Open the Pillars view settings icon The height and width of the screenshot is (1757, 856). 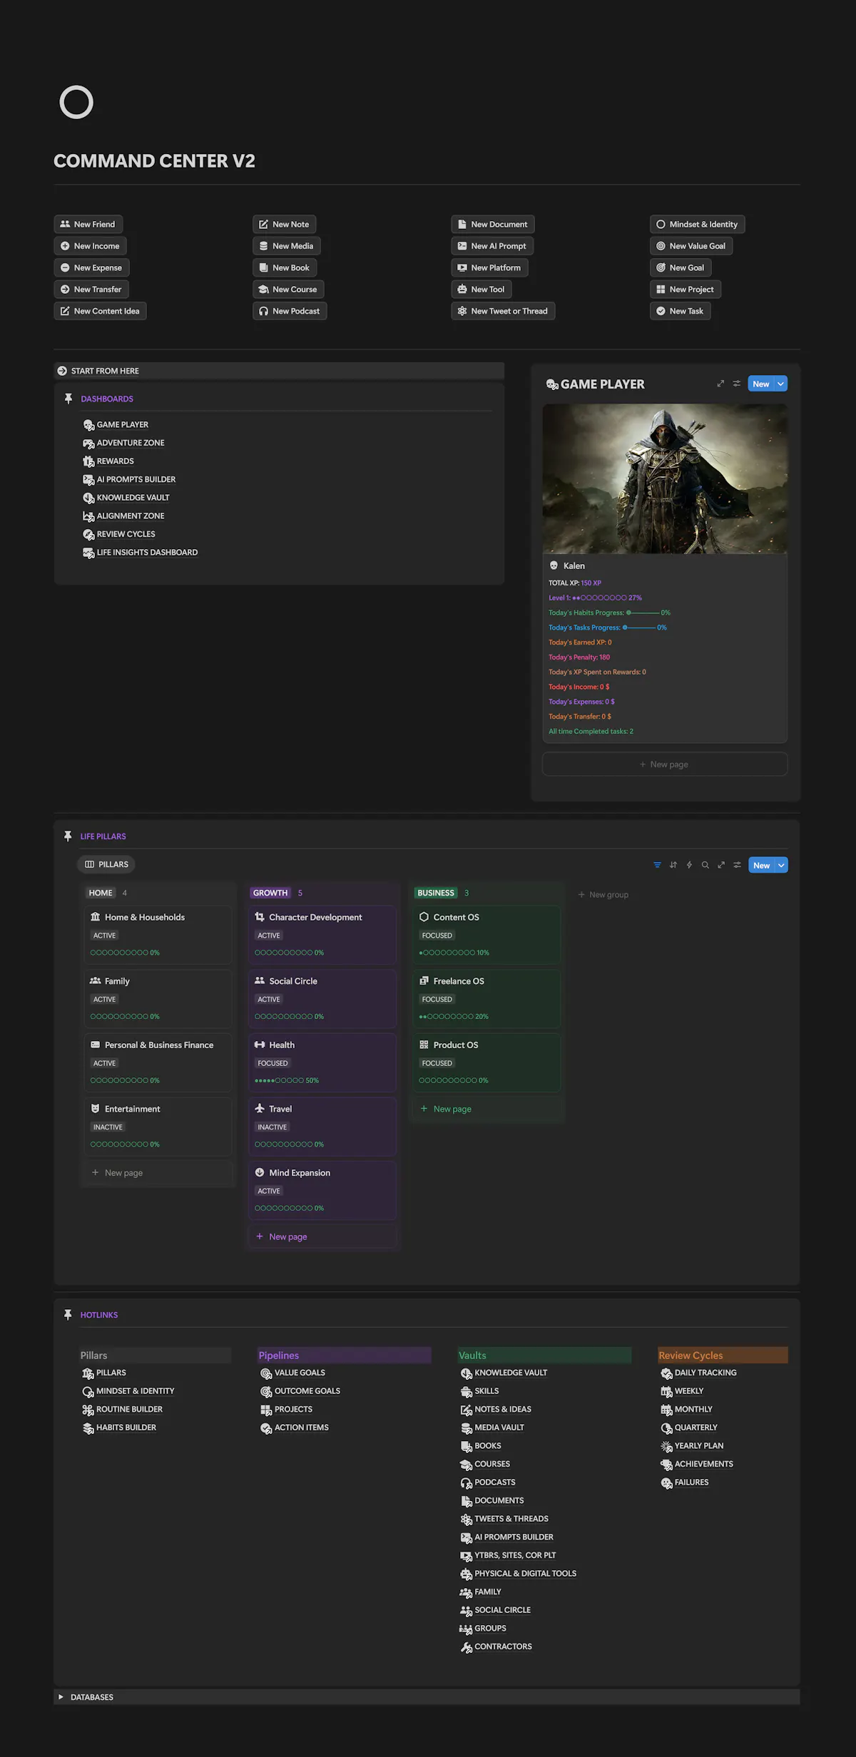[738, 865]
